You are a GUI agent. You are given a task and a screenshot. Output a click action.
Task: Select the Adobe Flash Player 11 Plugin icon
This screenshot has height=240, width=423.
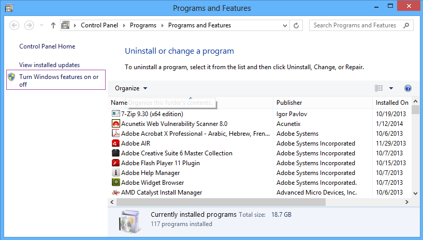tap(116, 163)
